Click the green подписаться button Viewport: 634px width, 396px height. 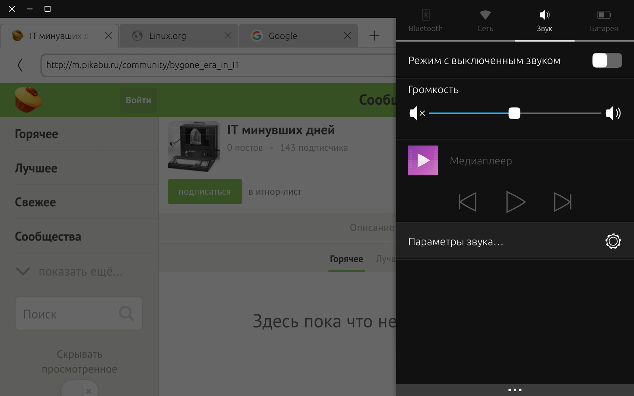[x=205, y=192]
